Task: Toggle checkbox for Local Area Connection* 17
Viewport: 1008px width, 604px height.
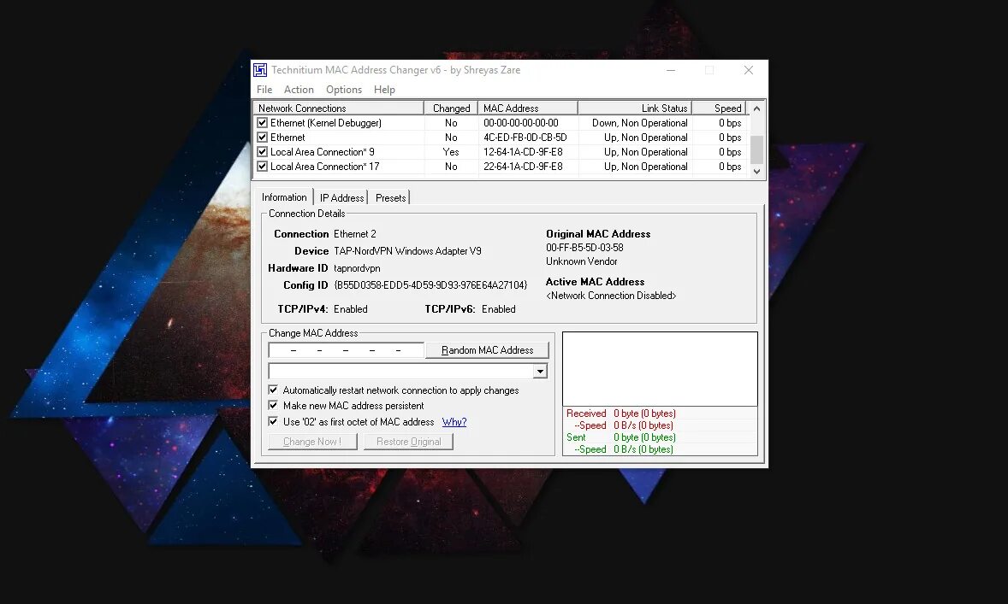Action: [263, 167]
